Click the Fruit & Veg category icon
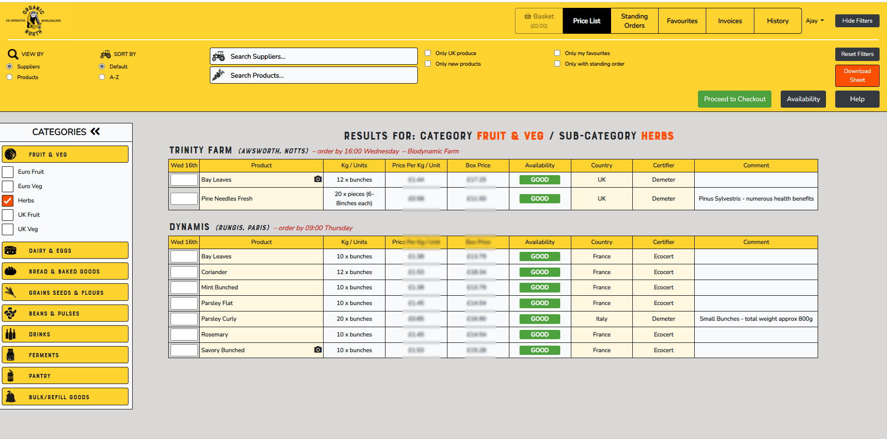The width and height of the screenshot is (887, 439). tap(11, 154)
